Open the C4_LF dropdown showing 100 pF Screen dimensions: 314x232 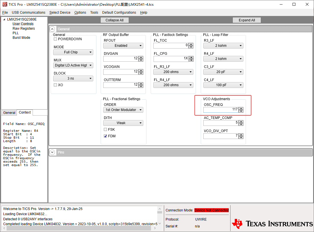click(223, 85)
